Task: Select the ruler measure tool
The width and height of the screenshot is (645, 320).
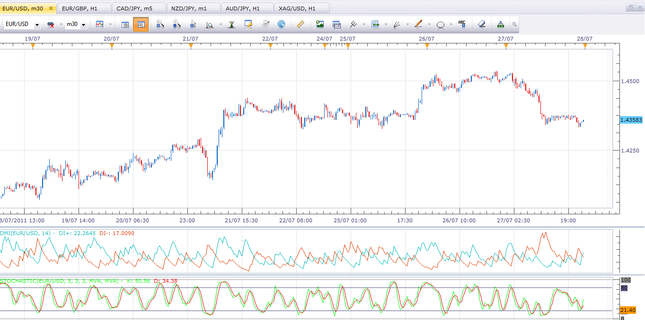Action: point(300,25)
